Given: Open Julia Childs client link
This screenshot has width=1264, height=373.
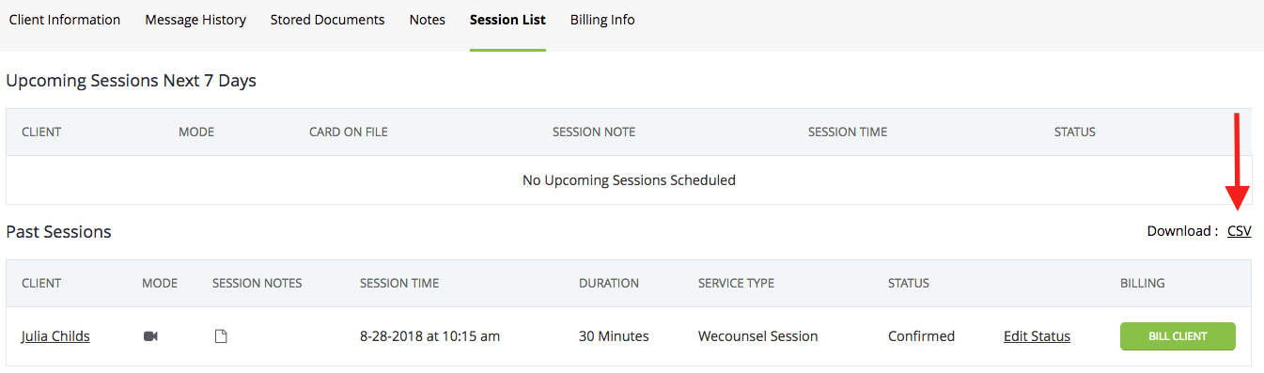Looking at the screenshot, I should (x=55, y=336).
